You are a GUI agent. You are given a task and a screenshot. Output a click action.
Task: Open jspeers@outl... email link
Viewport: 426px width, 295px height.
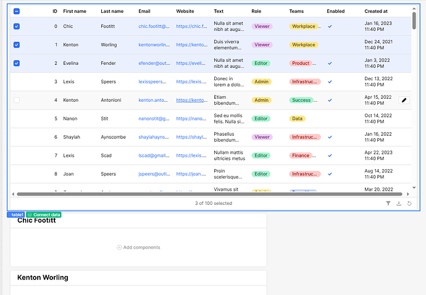pos(154,174)
